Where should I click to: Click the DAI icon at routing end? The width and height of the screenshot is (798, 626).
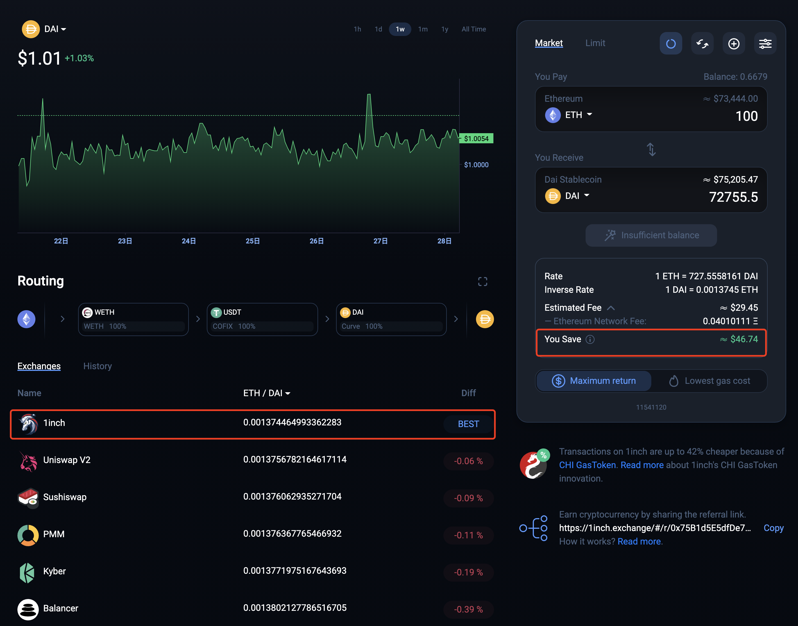coord(485,319)
